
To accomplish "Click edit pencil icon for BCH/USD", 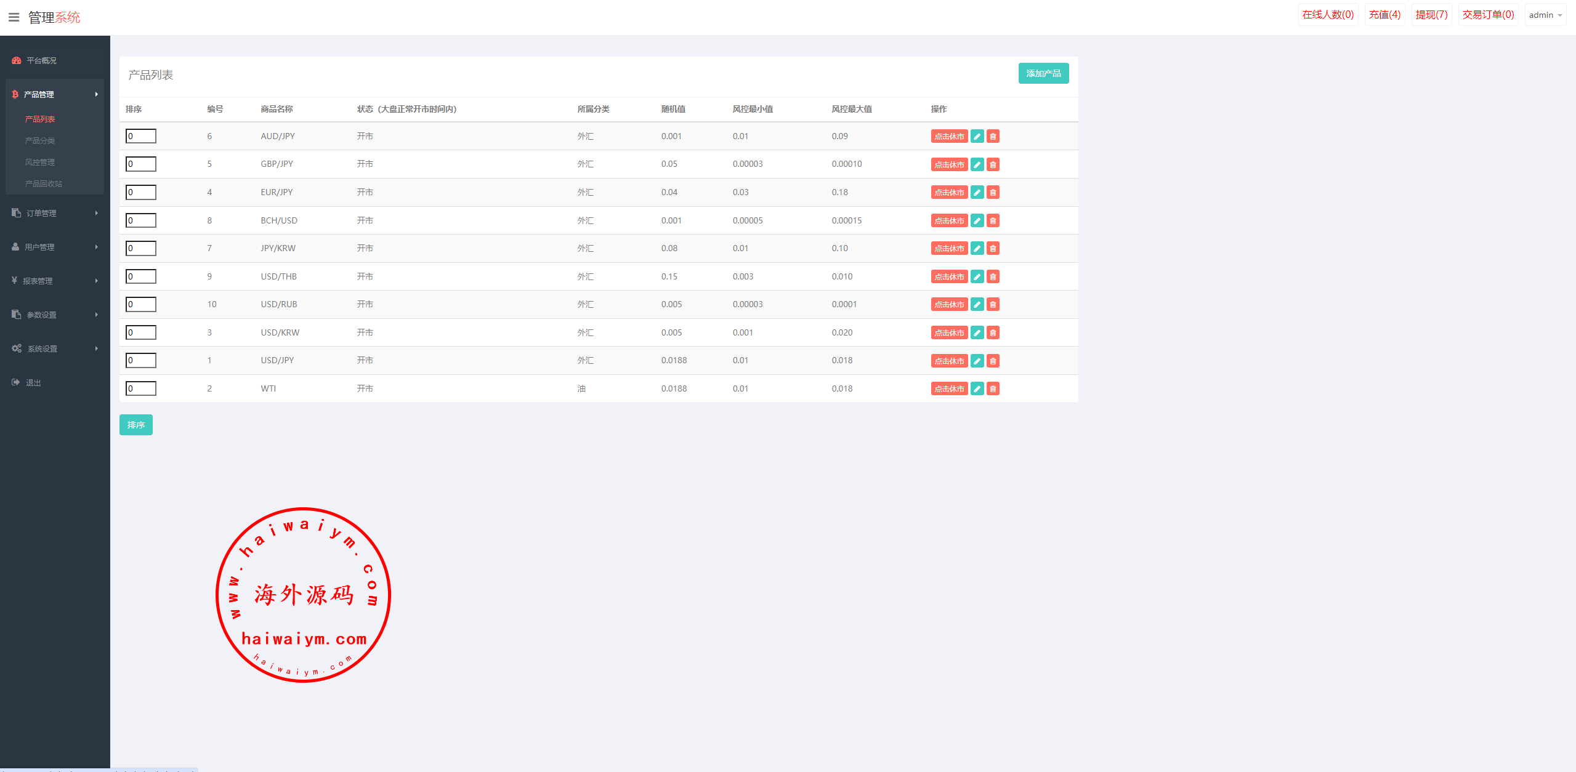I will 977,220.
